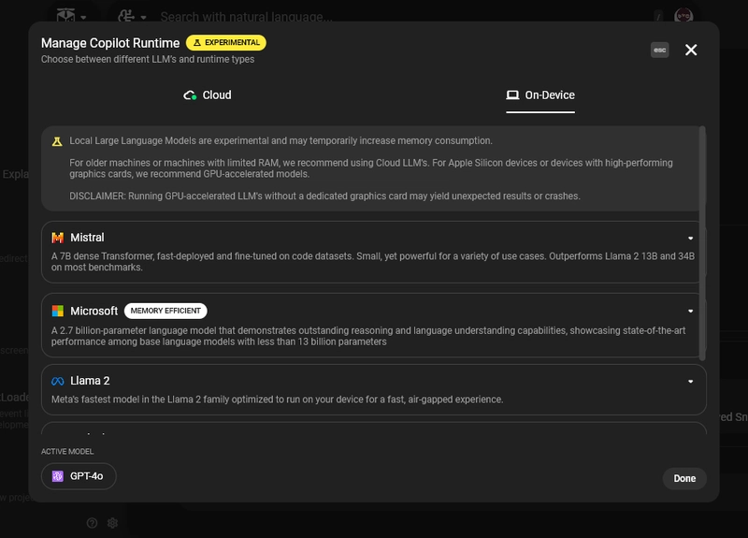Open the background cube icon dropdown
The image size is (748, 538).
(x=72, y=16)
